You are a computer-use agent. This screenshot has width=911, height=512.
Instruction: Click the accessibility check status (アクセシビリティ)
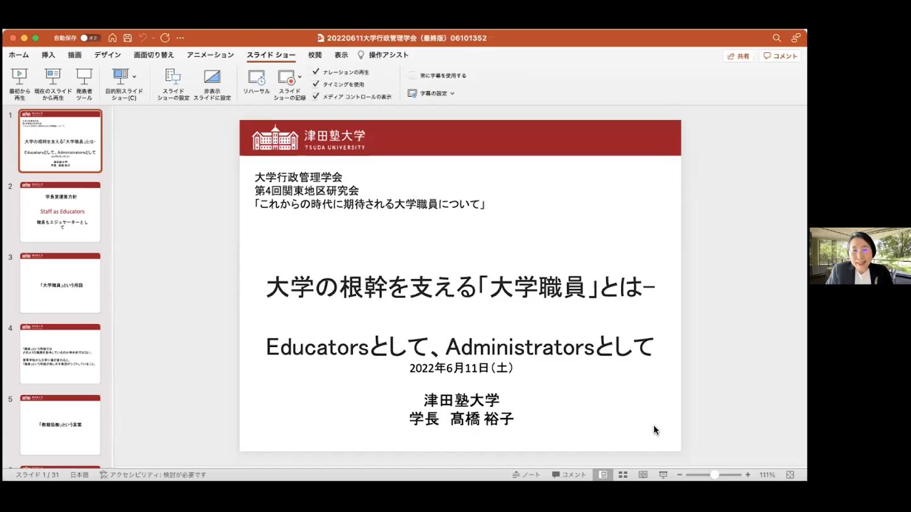(x=153, y=474)
